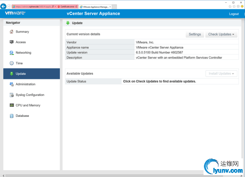Click the 'Vendor' label cell

click(x=100, y=42)
